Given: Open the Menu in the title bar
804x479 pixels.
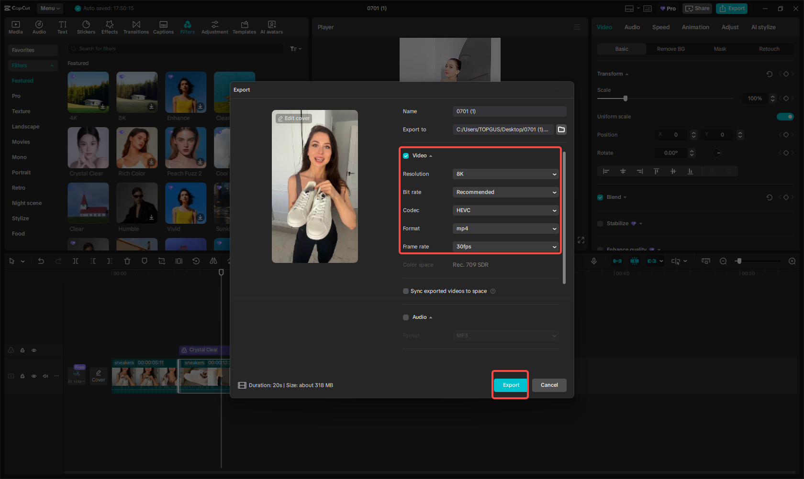Looking at the screenshot, I should click(50, 8).
